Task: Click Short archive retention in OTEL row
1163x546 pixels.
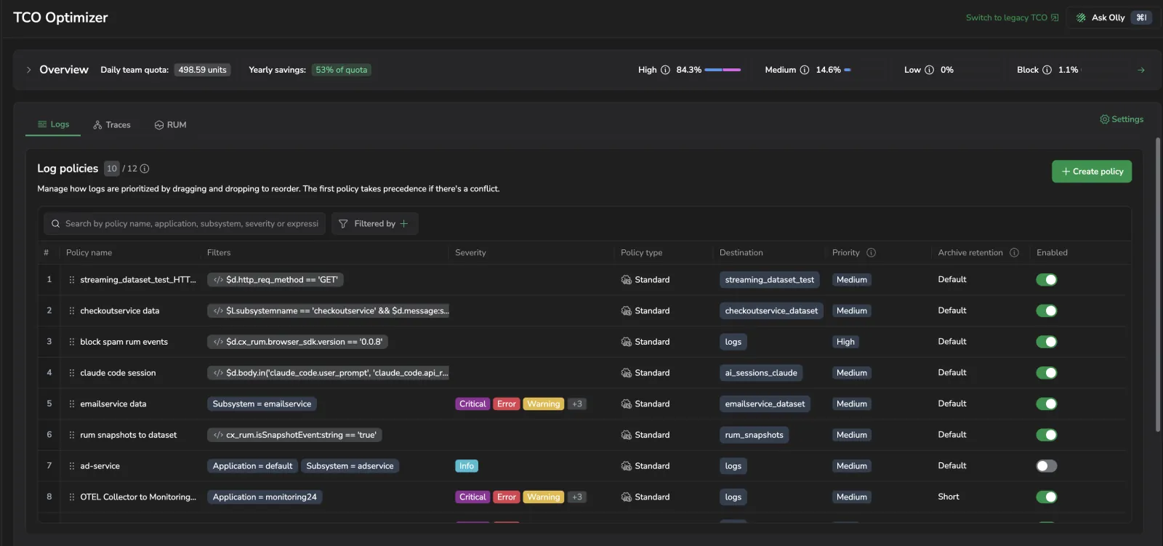Action: coord(949,497)
